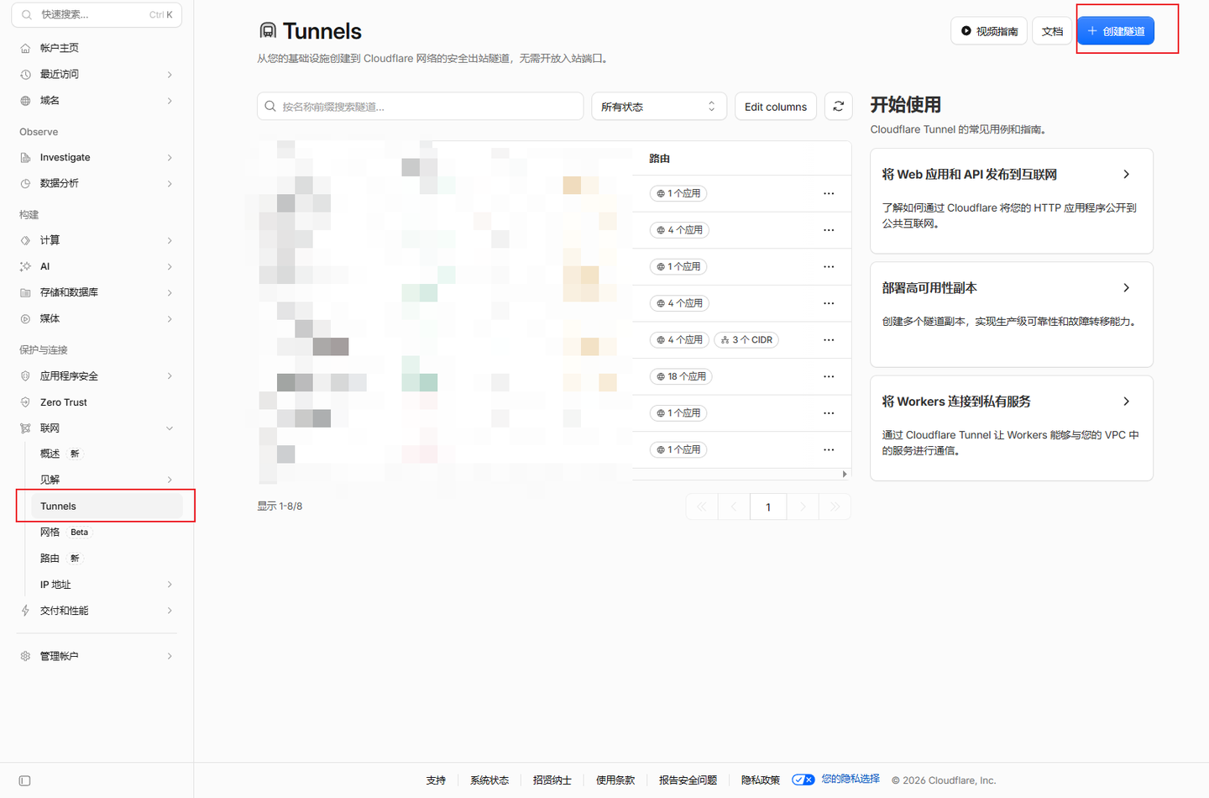Toggle the privacy choices switch icon
This screenshot has height=798, width=1209.
tap(803, 780)
